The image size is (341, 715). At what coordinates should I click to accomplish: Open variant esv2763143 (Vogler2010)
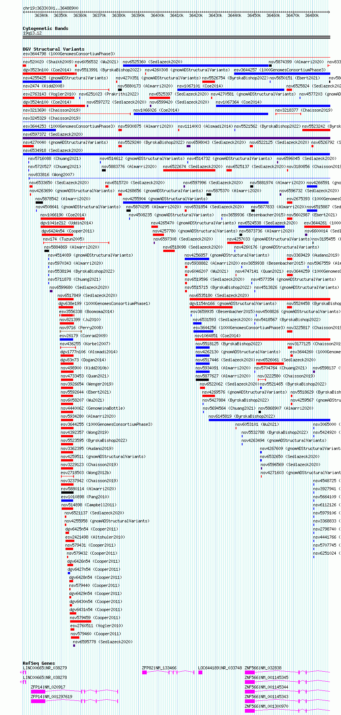click(x=49, y=94)
